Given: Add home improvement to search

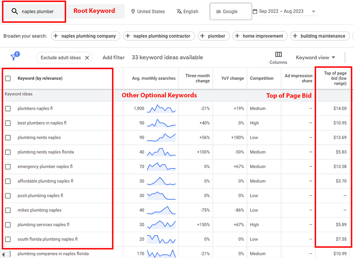Looking at the screenshot, I should [x=260, y=36].
